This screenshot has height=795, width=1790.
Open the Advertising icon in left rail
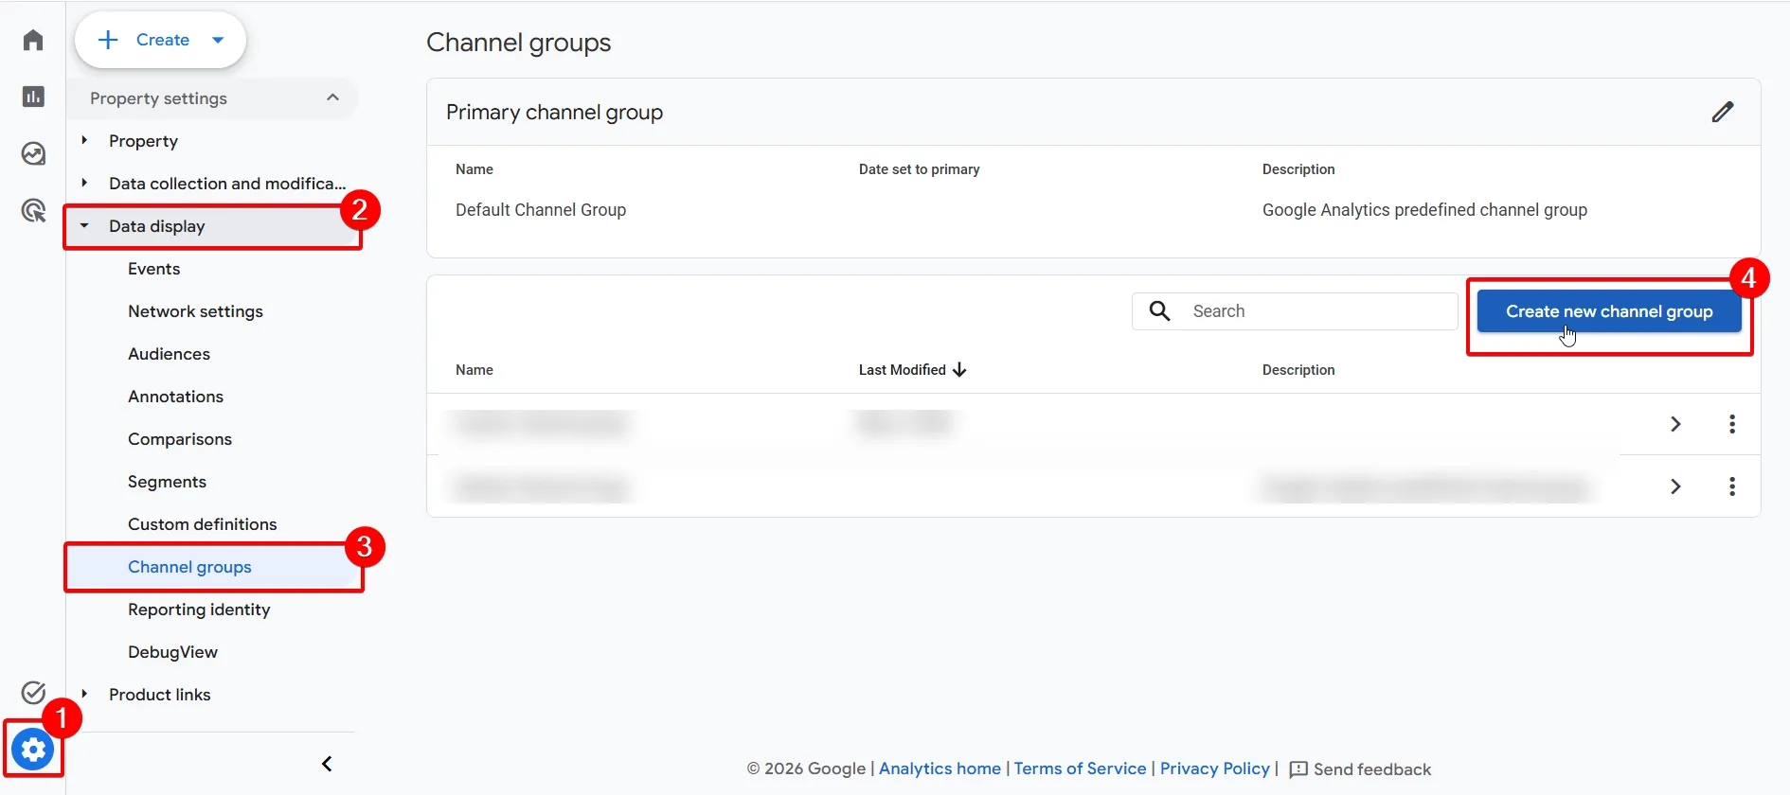coord(33,210)
